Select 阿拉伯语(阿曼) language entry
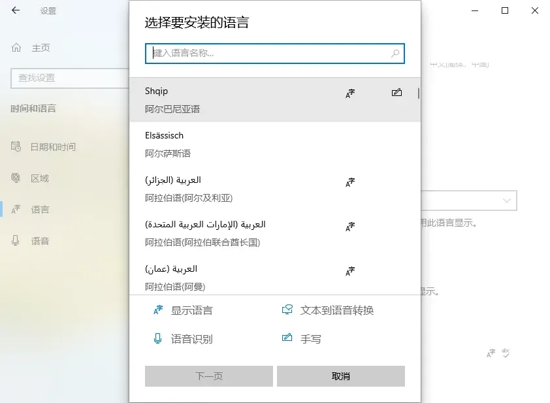The width and height of the screenshot is (550, 403). pos(274,276)
